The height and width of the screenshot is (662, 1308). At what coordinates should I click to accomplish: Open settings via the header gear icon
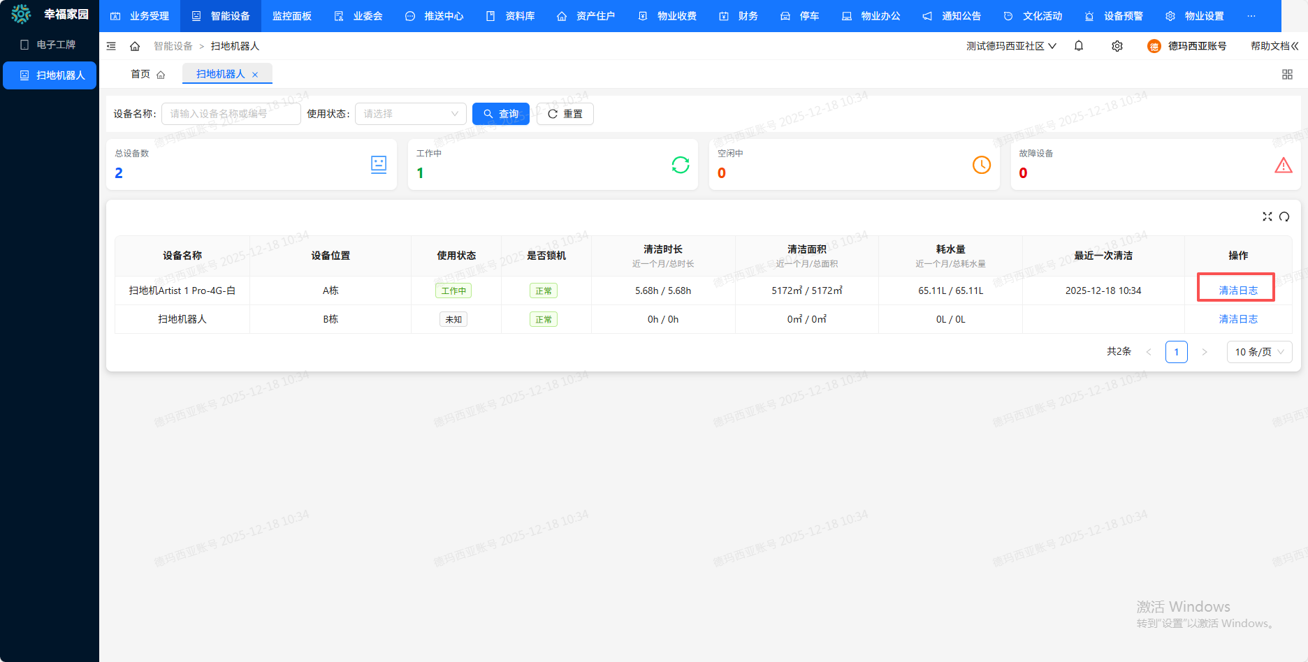1117,46
